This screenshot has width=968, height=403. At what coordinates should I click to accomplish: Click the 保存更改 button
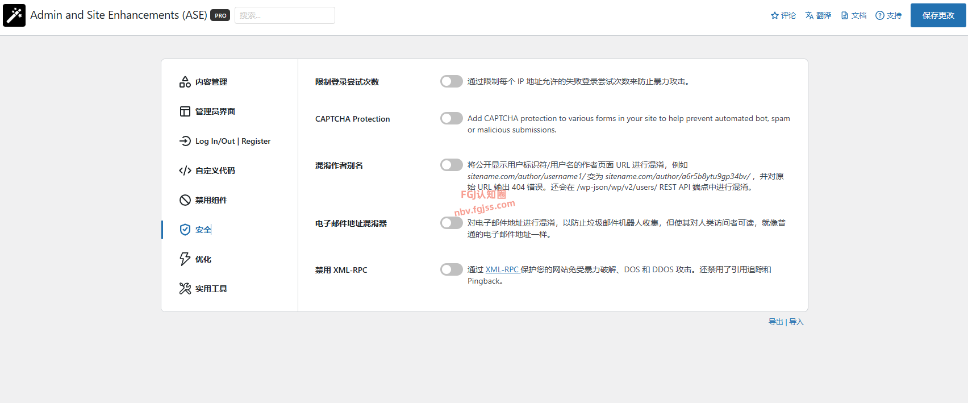[938, 15]
